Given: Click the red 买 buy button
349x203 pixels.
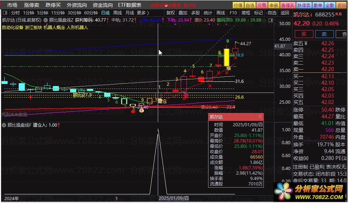Looking at the screenshot, I should point(304,34).
